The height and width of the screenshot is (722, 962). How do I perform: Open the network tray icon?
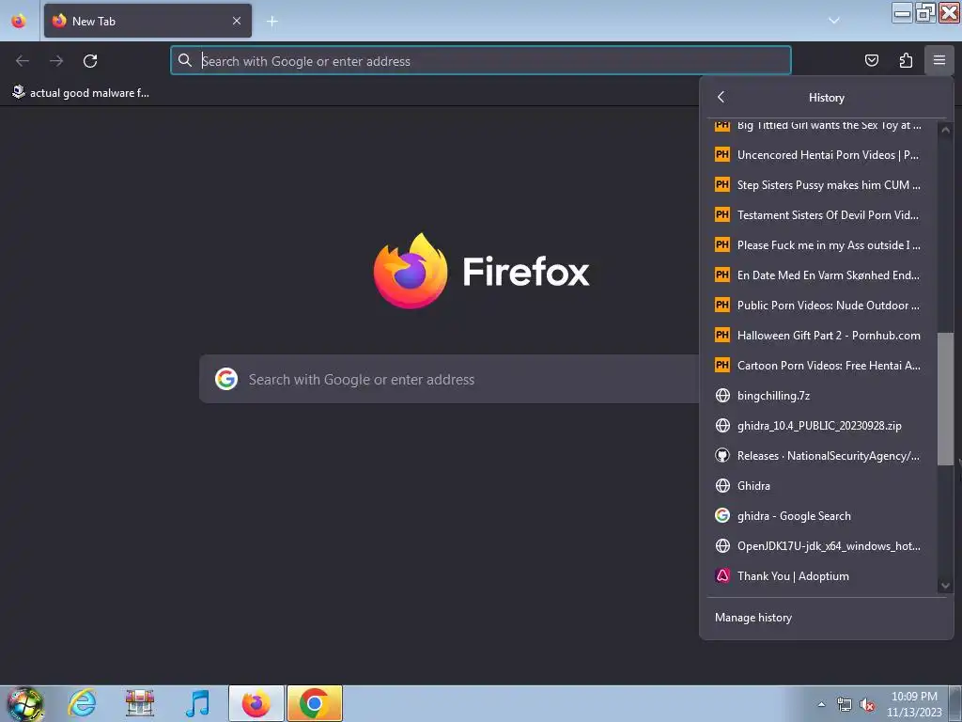(845, 705)
